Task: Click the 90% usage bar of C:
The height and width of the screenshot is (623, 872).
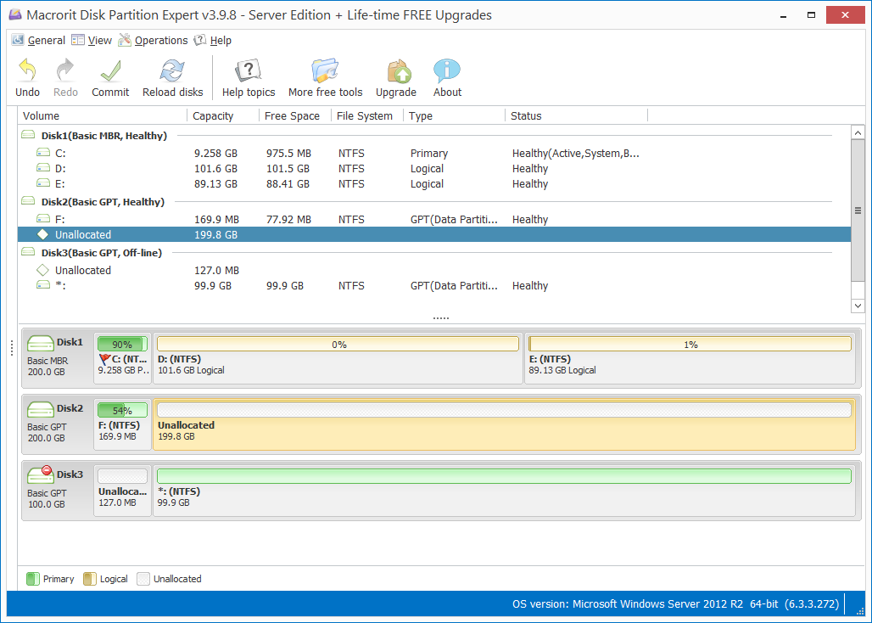Action: (x=122, y=344)
